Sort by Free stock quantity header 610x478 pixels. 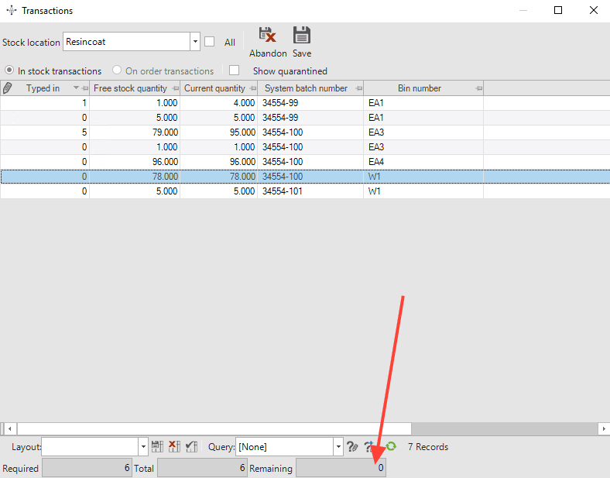coord(130,88)
